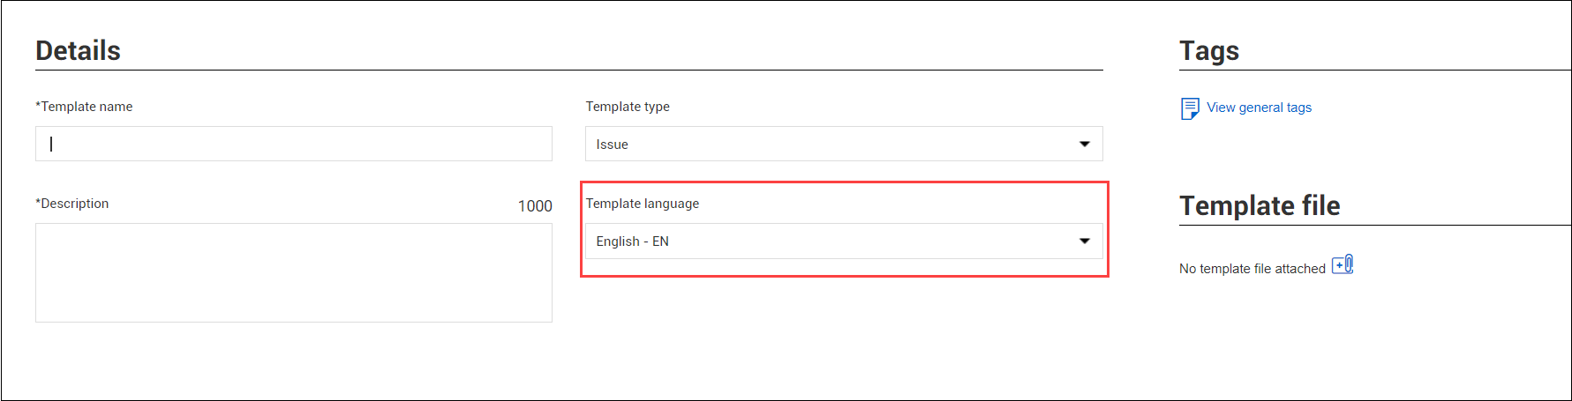Click the Tags section heading
1572x401 pixels.
(1209, 51)
